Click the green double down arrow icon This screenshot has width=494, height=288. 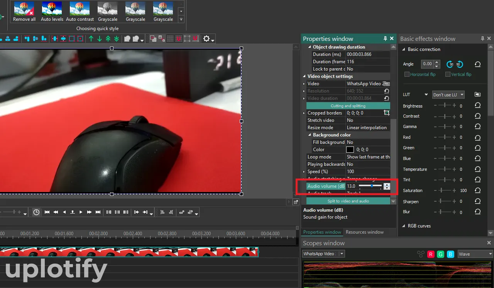click(117, 39)
